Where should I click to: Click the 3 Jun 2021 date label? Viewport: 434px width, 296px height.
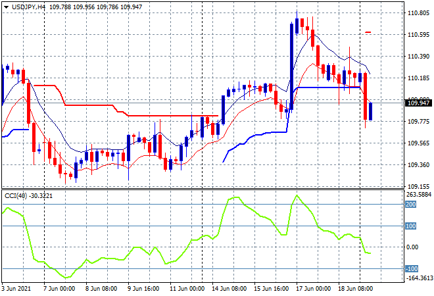[x=16, y=289]
